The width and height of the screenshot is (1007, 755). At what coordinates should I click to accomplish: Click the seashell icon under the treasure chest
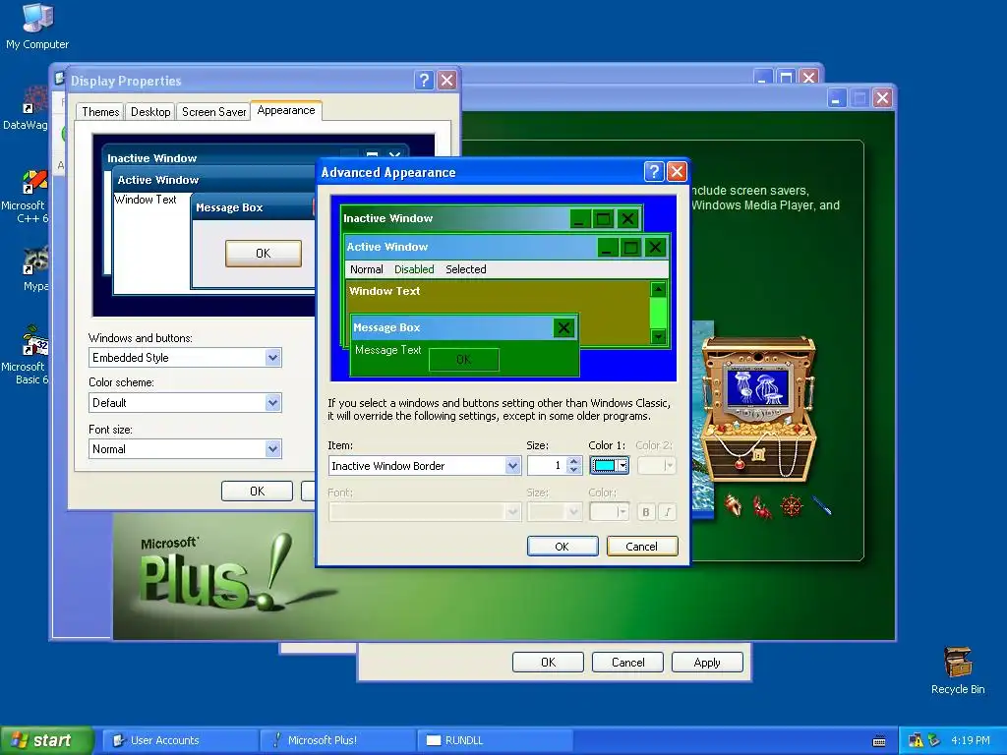(x=733, y=506)
